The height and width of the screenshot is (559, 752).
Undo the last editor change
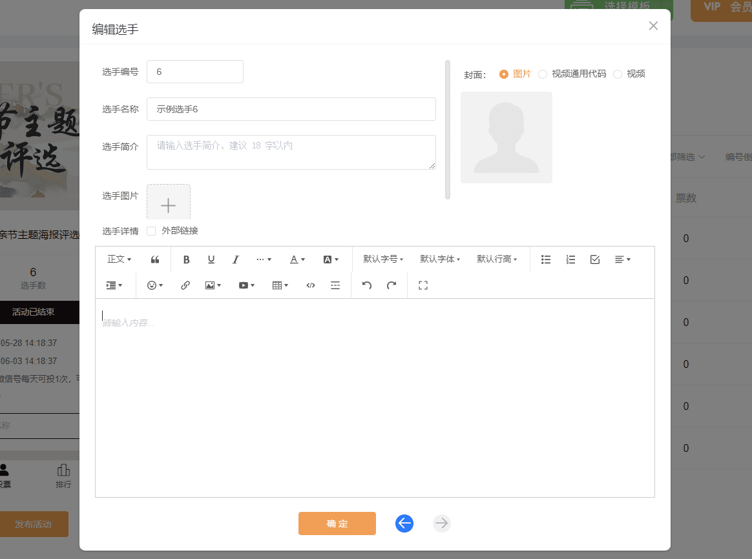[x=367, y=285]
